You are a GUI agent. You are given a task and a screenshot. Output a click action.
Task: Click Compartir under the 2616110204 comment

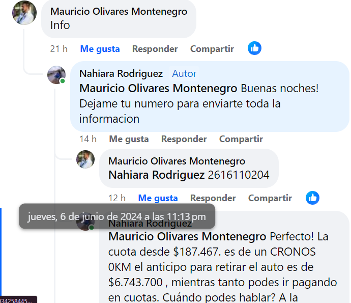[x=270, y=198]
